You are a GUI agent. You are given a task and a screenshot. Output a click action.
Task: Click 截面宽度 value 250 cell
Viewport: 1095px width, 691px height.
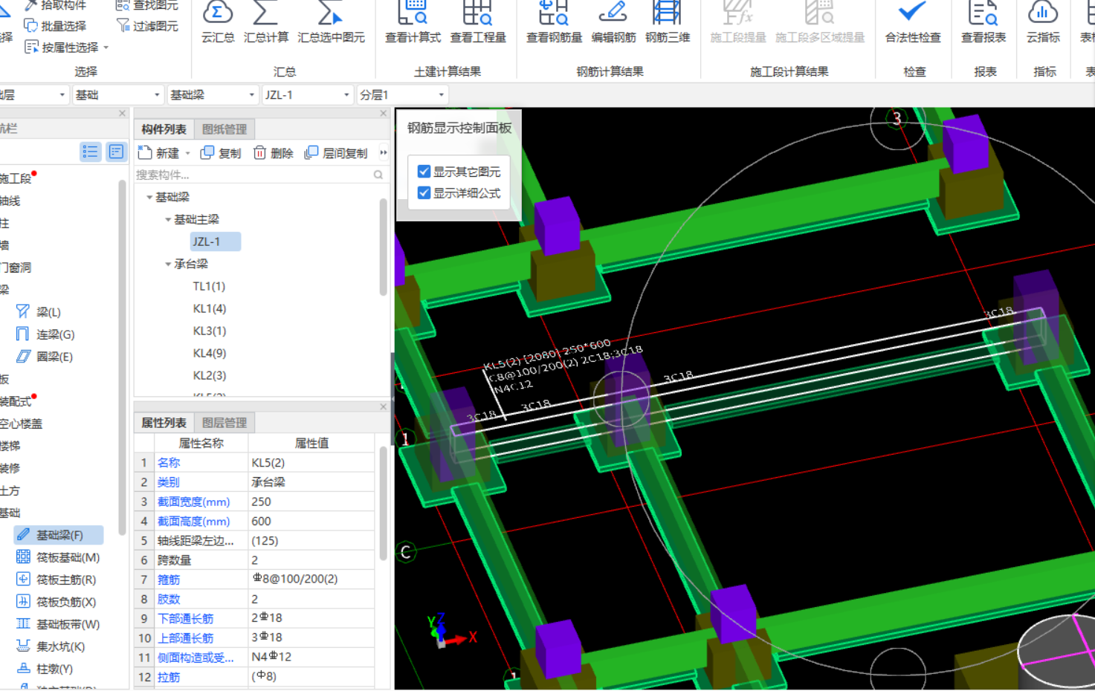(311, 502)
